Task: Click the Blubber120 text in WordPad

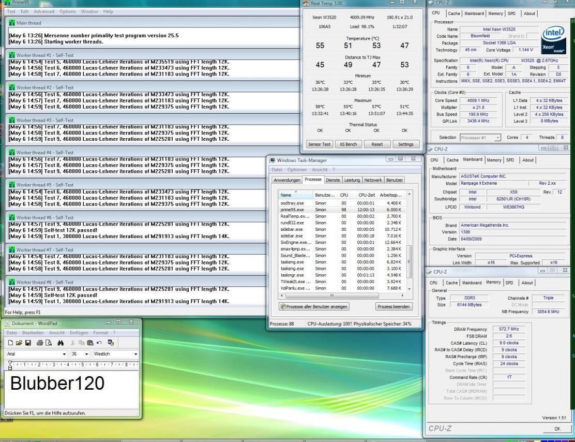Action: (x=57, y=384)
